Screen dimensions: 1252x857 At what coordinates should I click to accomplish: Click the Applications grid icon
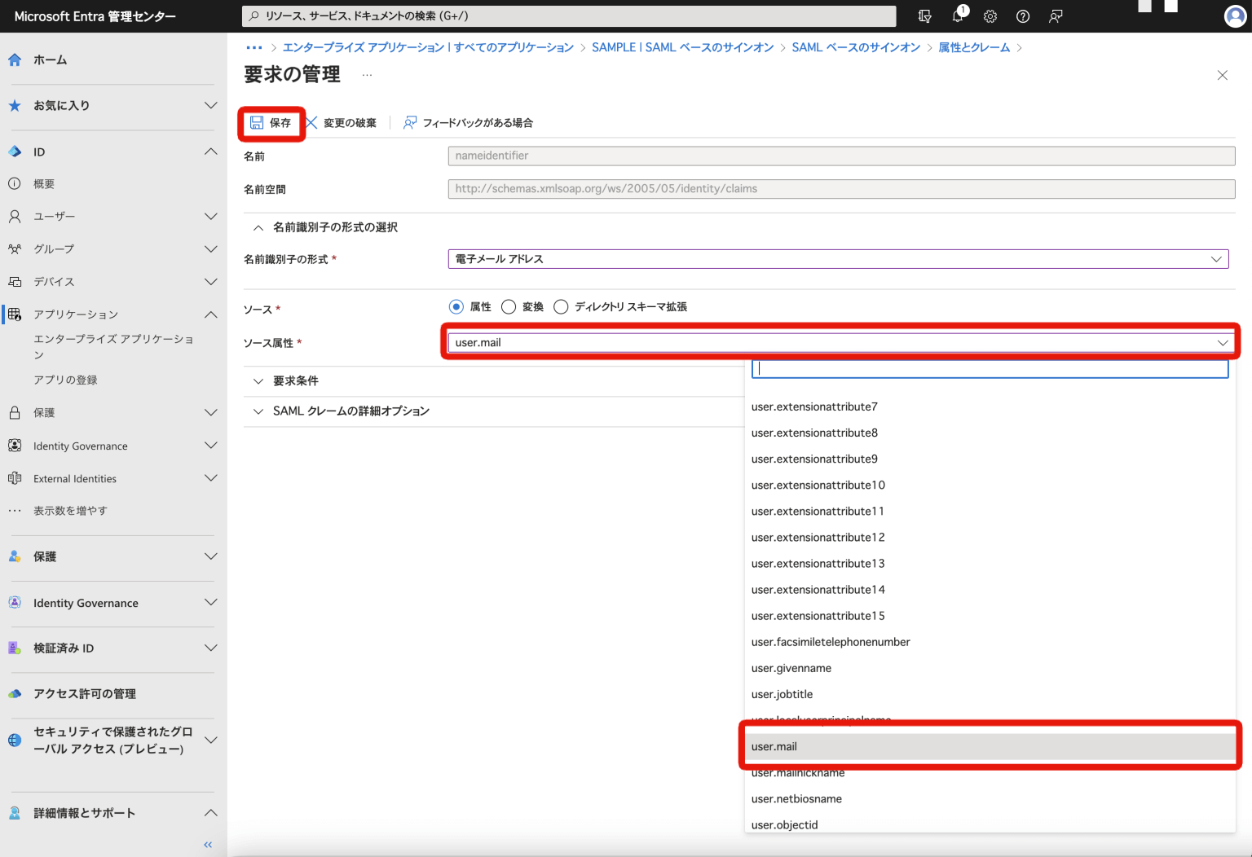coord(15,314)
